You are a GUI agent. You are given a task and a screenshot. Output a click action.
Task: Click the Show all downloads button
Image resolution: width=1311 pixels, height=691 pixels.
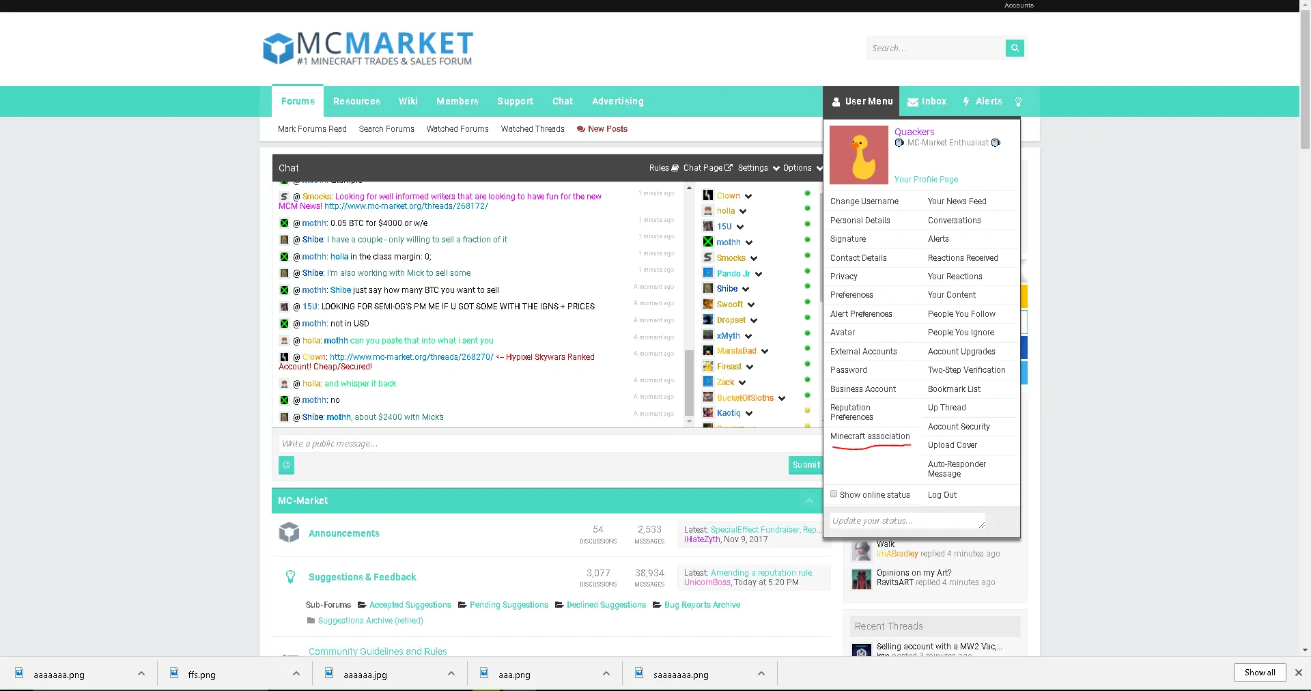1260,673
